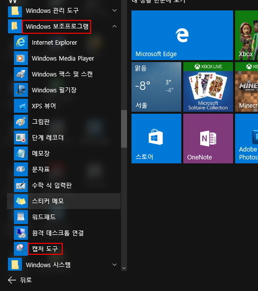Launch 캡처 도구 snipping tool icon
The height and width of the screenshot is (291, 258).
[21, 249]
